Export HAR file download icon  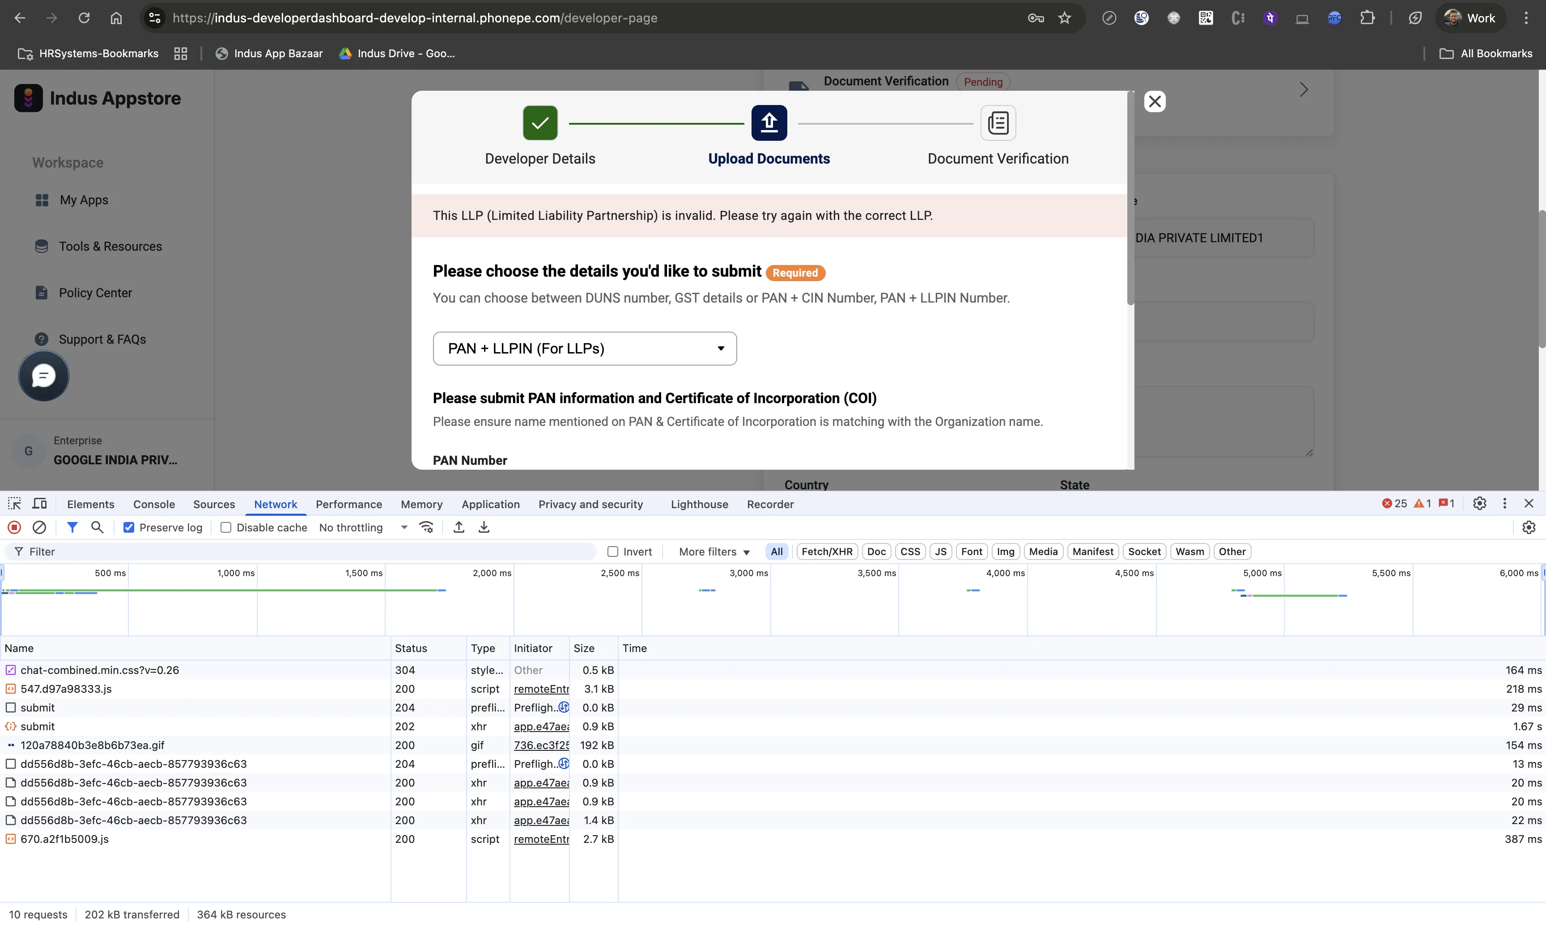484,527
